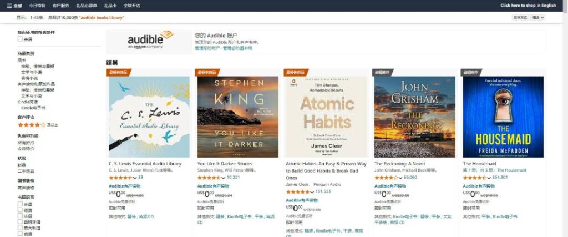Viewport: 568px width, 237px height.
Task: Open the Atomic Habits cover thumbnail
Action: pos(326,117)
